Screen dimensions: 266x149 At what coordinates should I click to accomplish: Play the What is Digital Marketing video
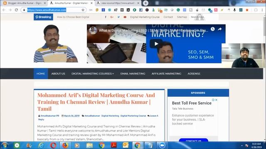tap(156, 44)
